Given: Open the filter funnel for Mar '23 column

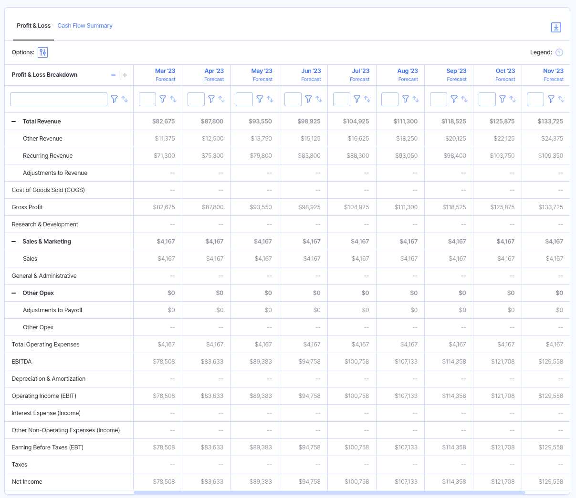Looking at the screenshot, I should click(163, 99).
